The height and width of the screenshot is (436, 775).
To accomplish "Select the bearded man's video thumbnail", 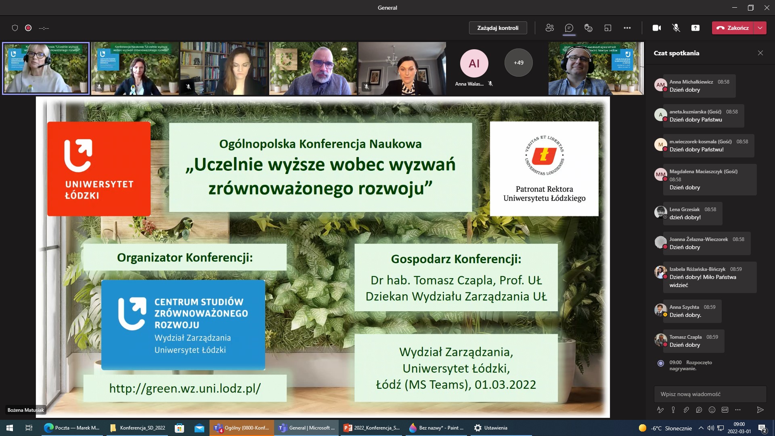I will [x=313, y=68].
